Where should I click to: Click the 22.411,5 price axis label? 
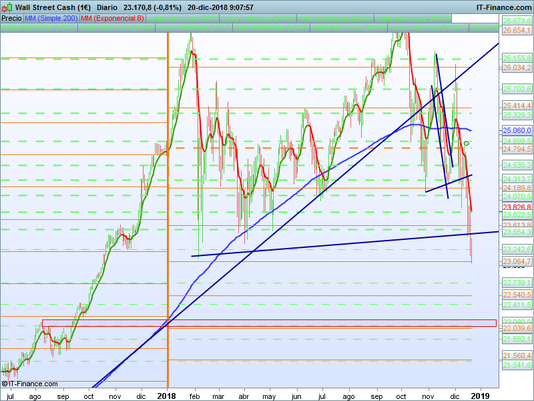(x=517, y=305)
